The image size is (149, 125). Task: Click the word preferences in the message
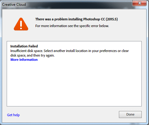[108, 51]
